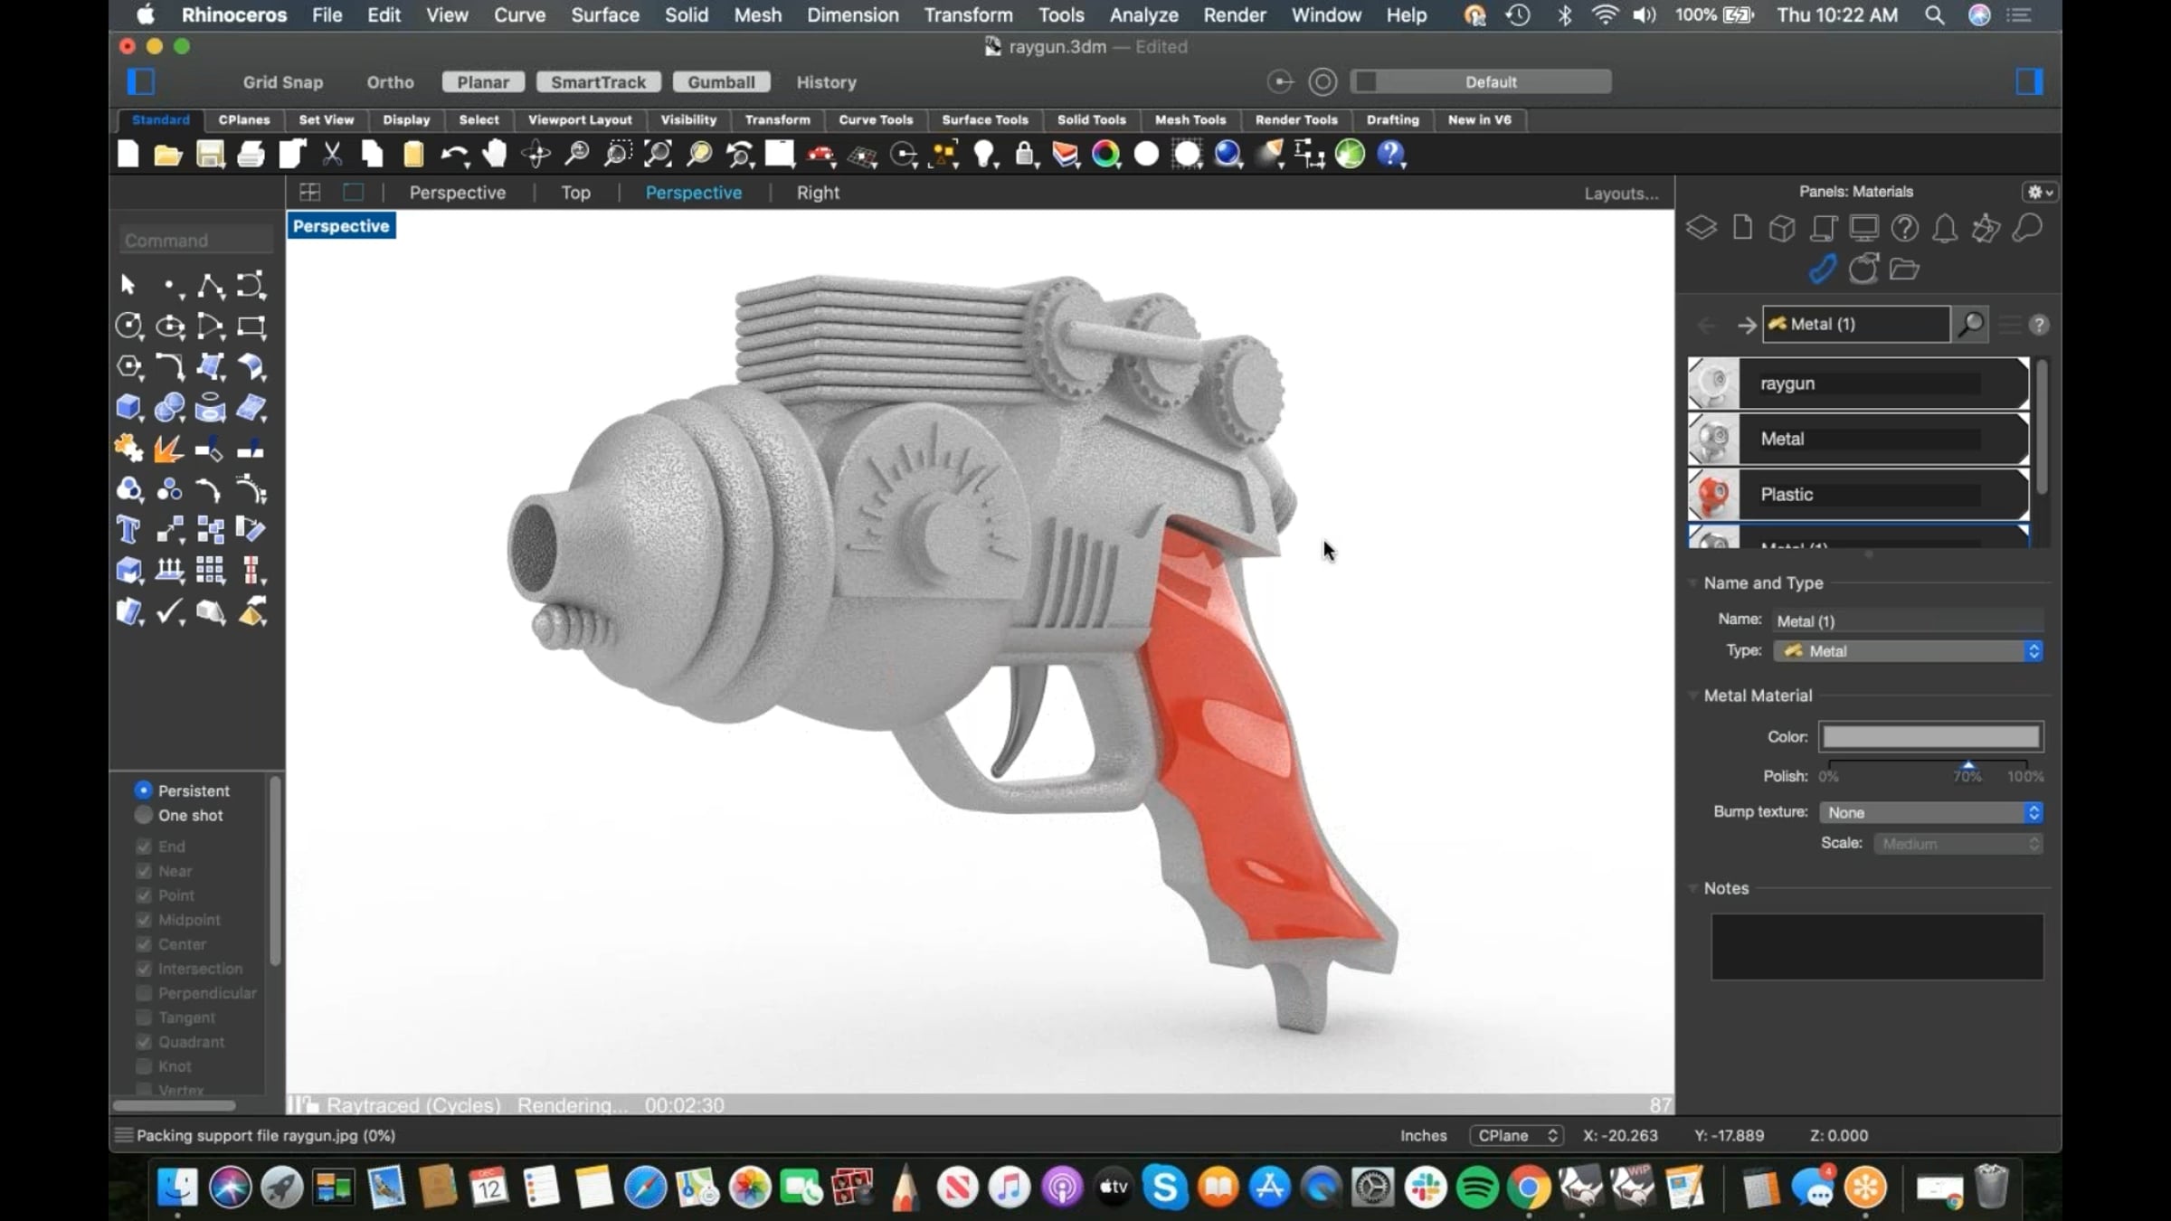Select the Plastic material
The image size is (2171, 1221).
tap(1858, 495)
